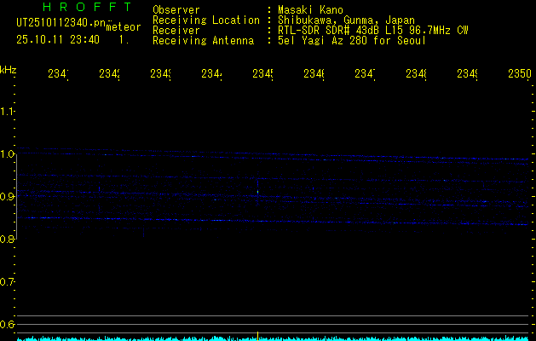Click the 5el Yagi antenna description
536x341 pixels.
point(351,40)
